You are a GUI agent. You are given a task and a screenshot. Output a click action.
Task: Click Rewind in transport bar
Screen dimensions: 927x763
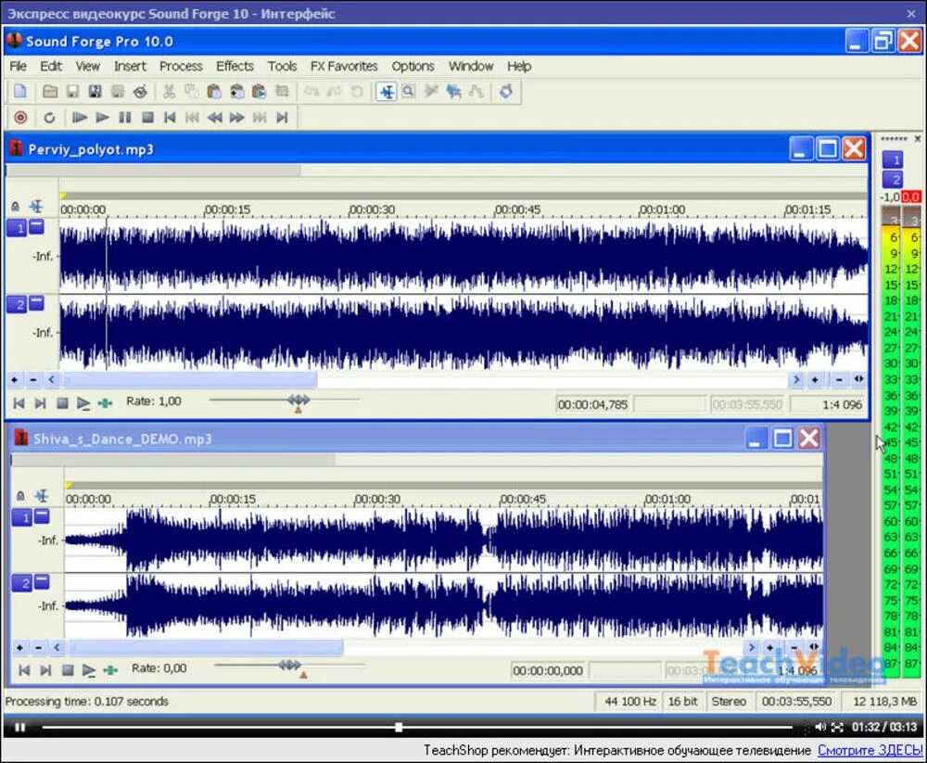(215, 117)
